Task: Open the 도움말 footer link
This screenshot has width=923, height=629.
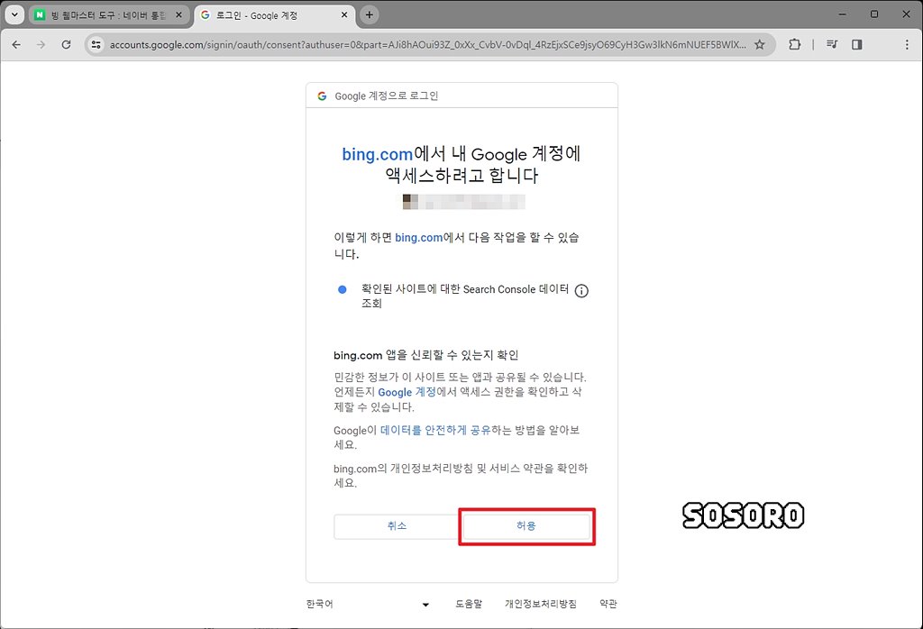Action: [469, 604]
